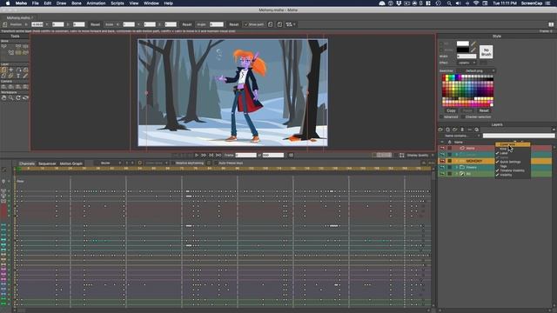
Task: Click Reset next to Scale fields
Action: point(187,24)
